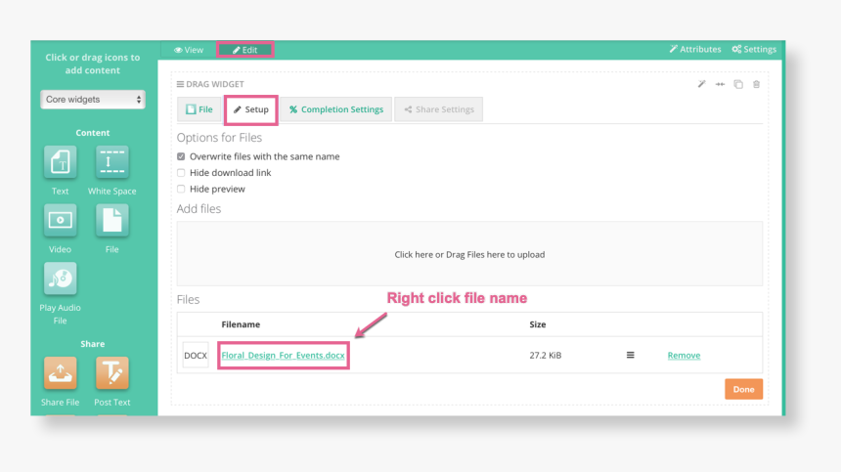Viewport: 841px width, 472px height.
Task: Switch to the Completion Settings tab
Action: pos(336,109)
